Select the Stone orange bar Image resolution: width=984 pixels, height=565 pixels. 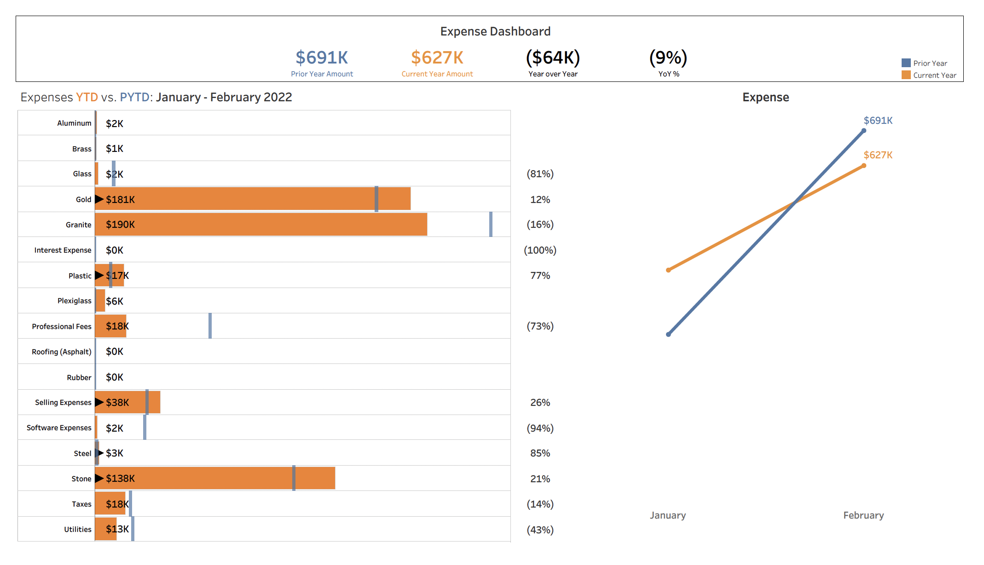[x=215, y=479]
